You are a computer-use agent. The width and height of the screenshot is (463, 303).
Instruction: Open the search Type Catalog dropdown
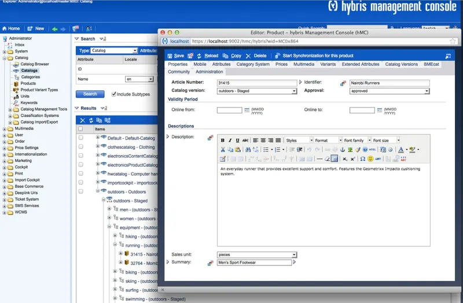(113, 50)
